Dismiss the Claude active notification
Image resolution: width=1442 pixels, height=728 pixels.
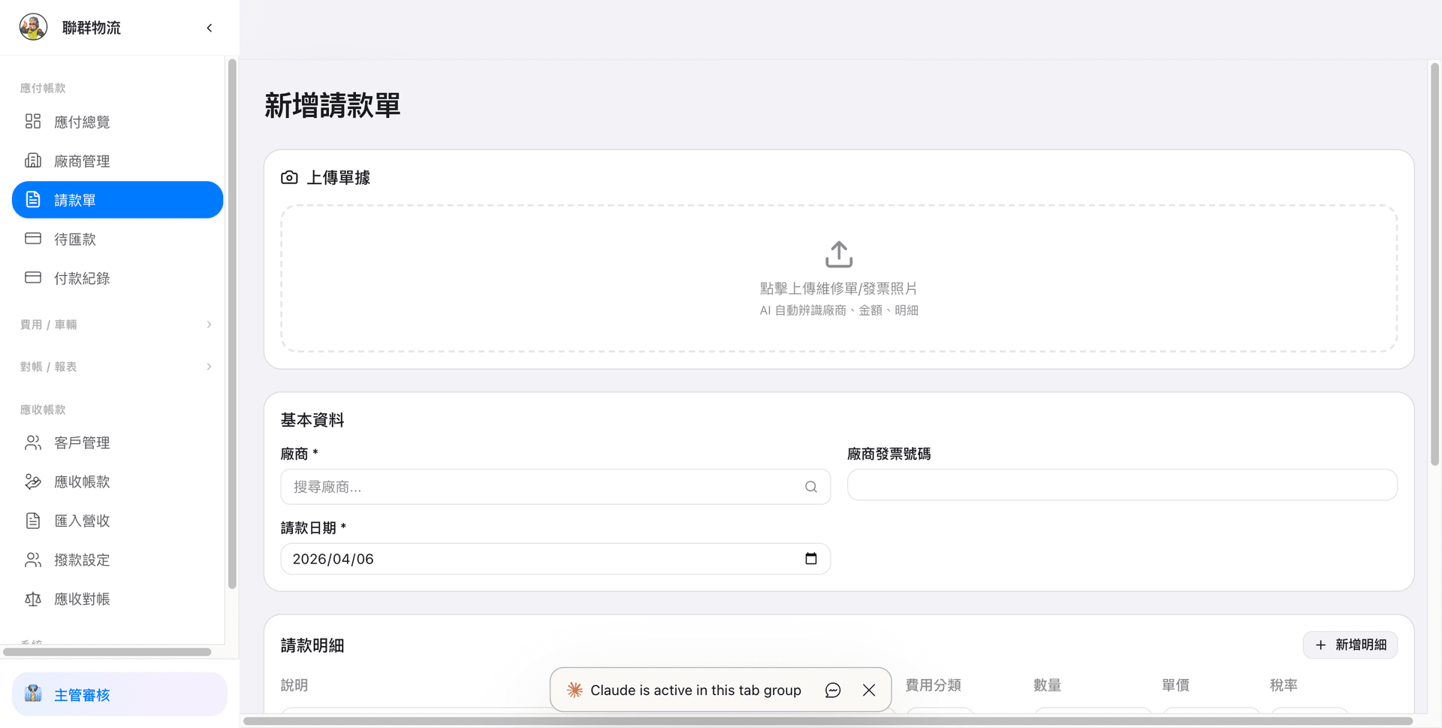pyautogui.click(x=869, y=690)
